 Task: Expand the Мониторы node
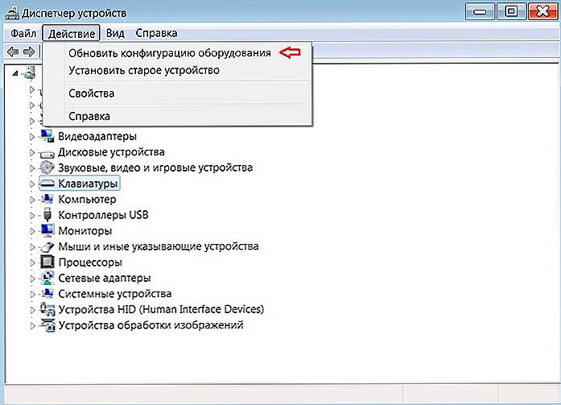(x=32, y=231)
